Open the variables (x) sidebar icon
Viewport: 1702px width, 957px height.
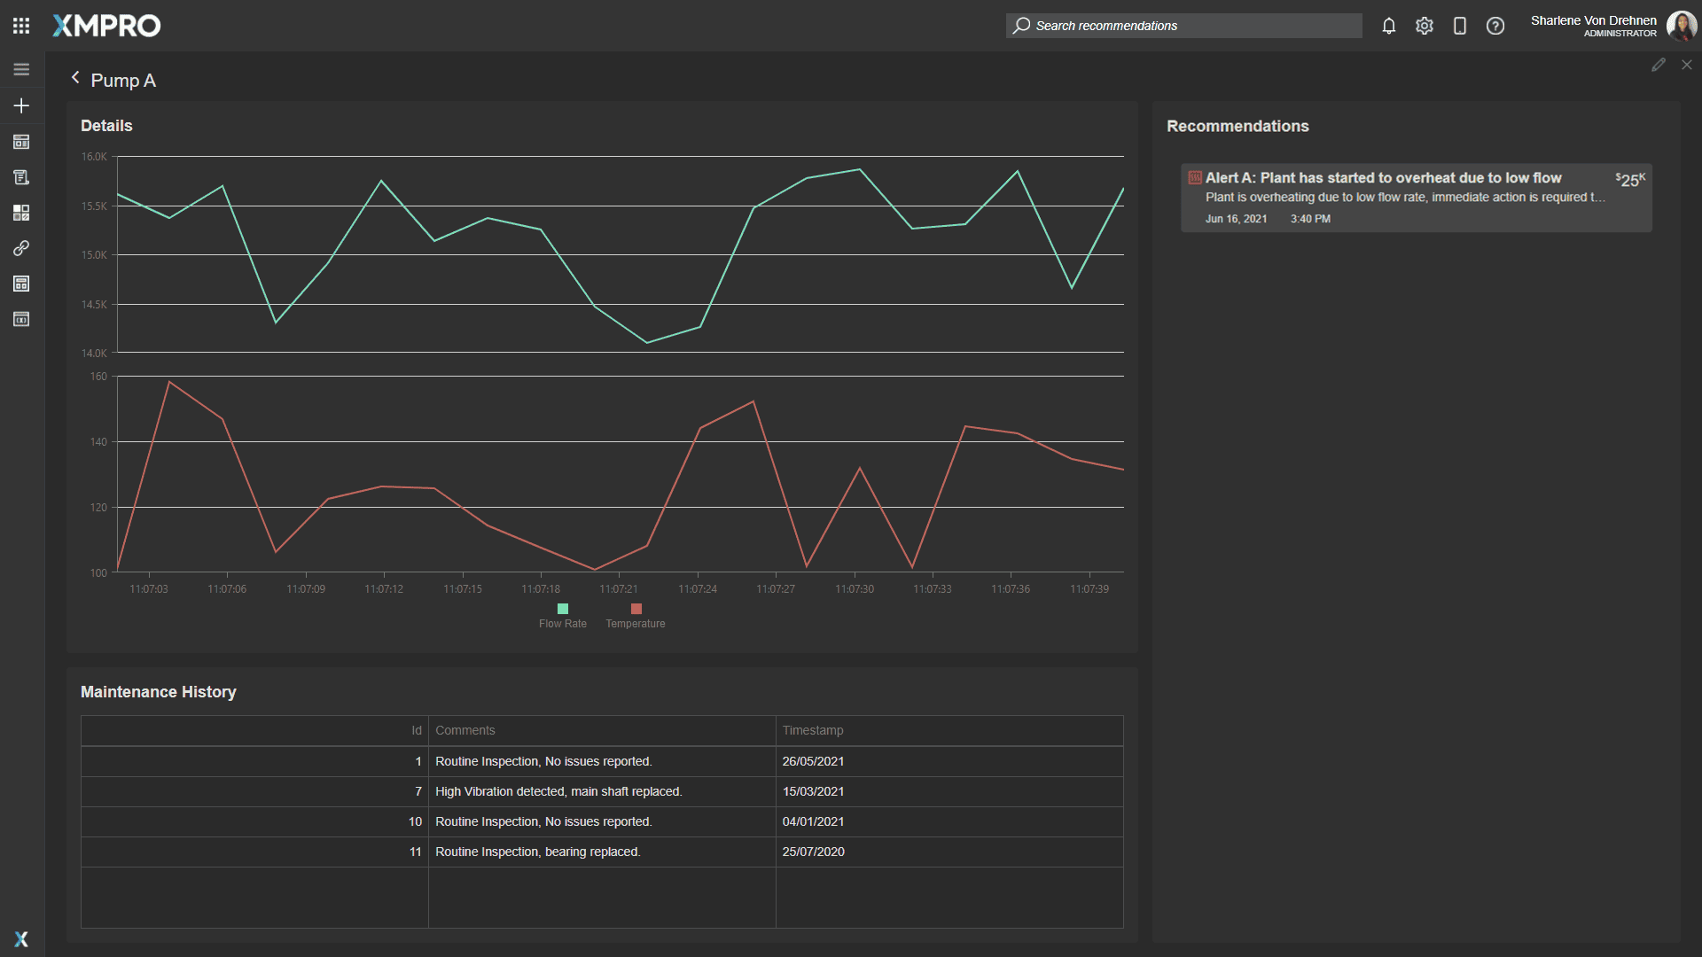(21, 319)
